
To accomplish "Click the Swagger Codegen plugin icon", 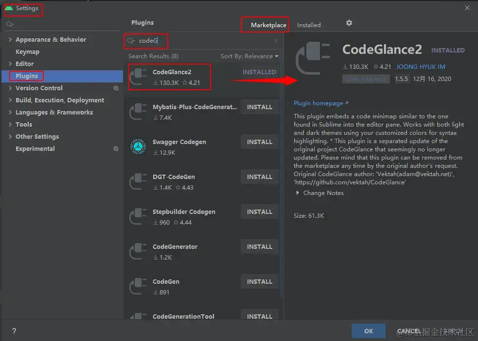I will 138,146.
